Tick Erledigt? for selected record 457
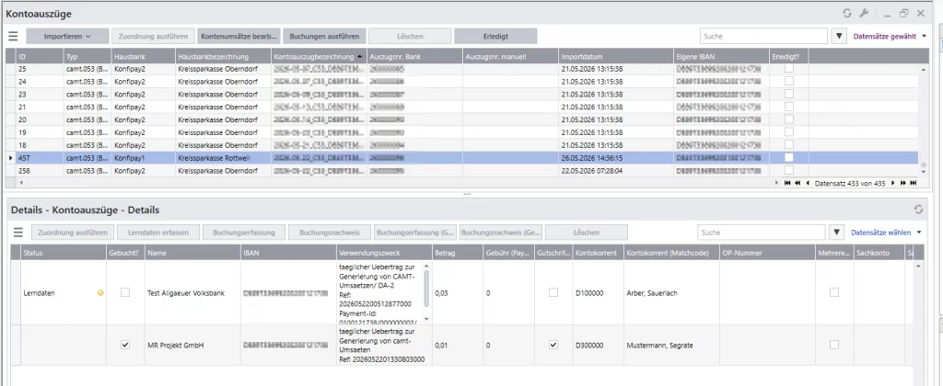Viewport: 943px width, 386px height. coord(788,157)
